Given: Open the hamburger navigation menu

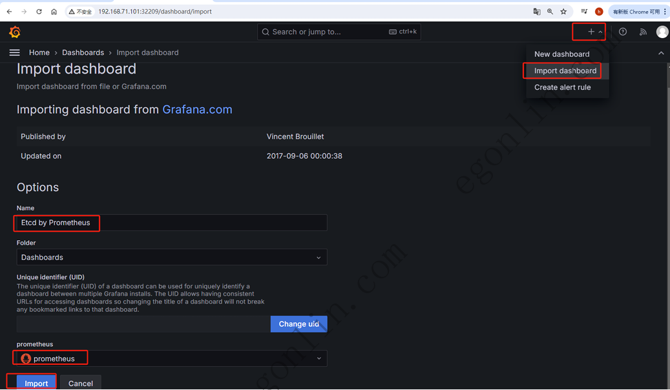Looking at the screenshot, I should click(x=14, y=52).
